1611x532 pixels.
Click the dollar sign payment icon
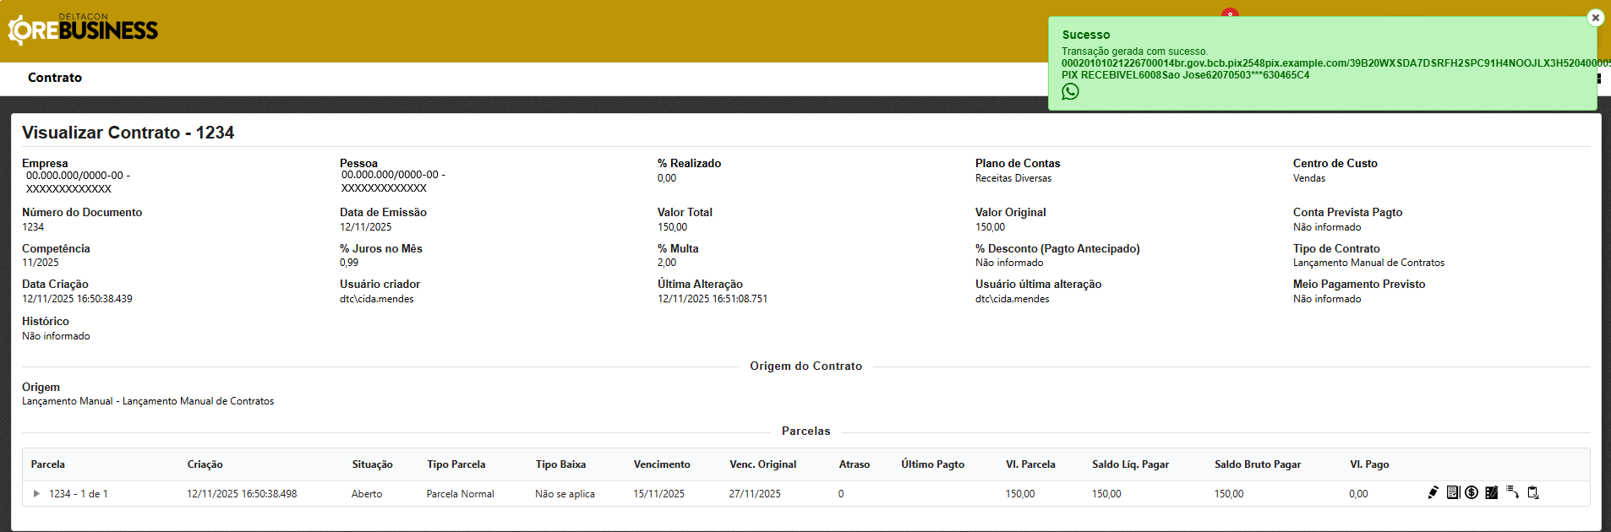click(1472, 492)
